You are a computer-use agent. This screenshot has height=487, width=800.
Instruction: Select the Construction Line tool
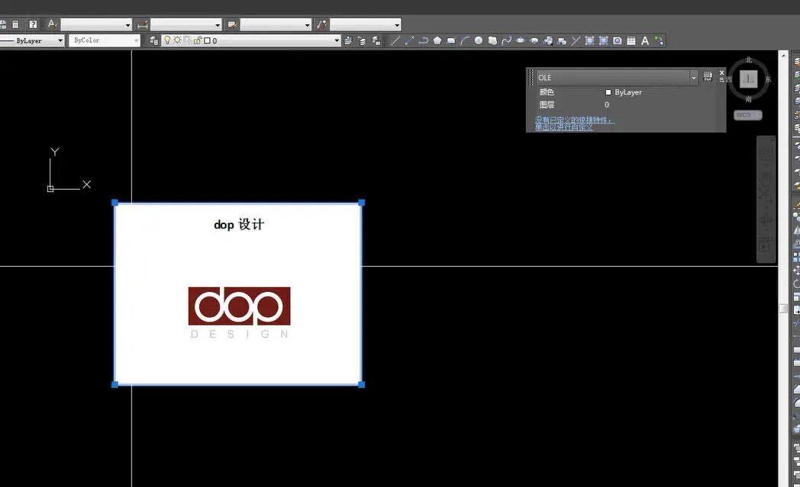click(409, 40)
